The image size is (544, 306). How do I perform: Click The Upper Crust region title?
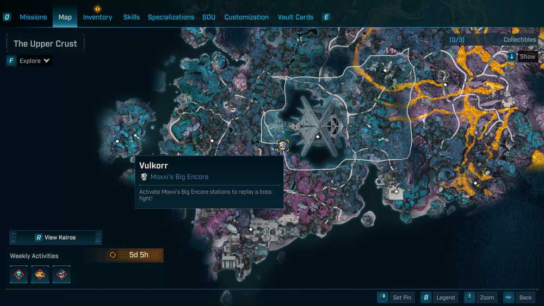point(45,43)
